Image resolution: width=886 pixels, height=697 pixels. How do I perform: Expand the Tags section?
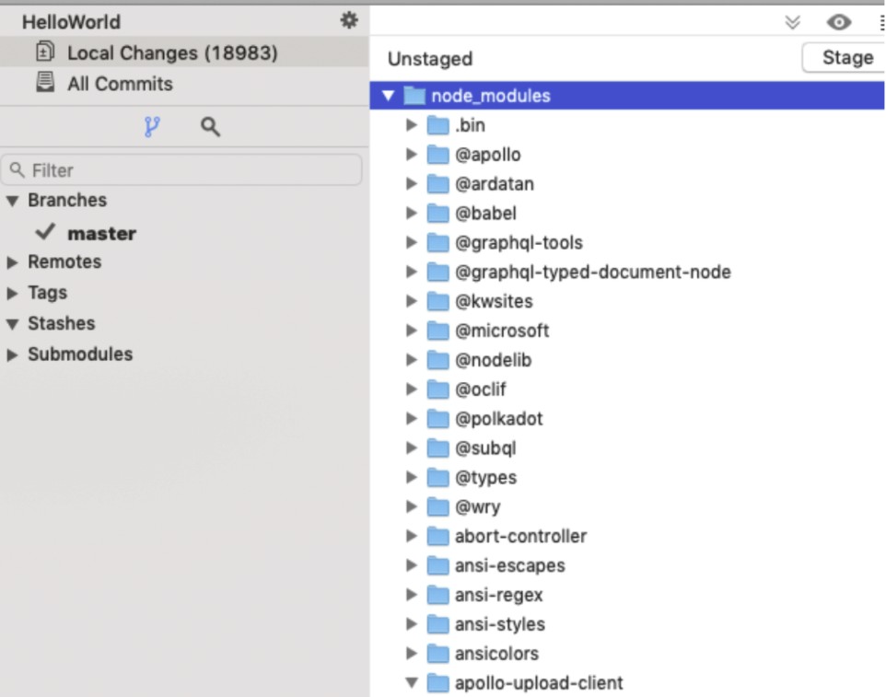(x=13, y=294)
